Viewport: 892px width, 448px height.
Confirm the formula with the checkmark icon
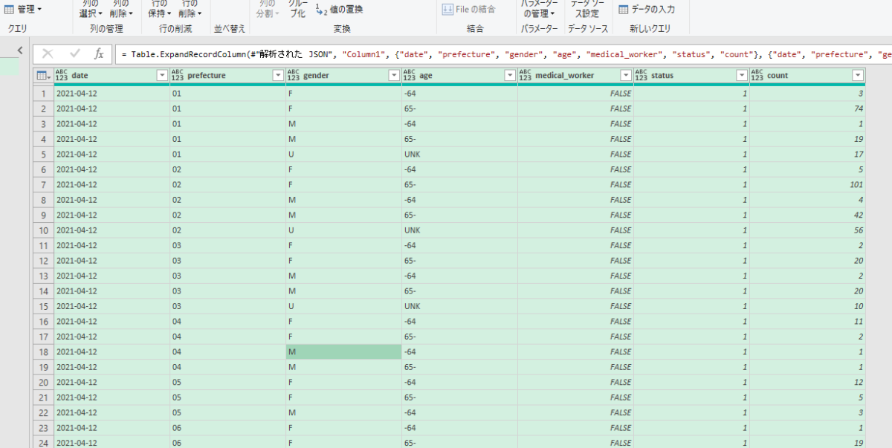pyautogui.click(x=74, y=53)
